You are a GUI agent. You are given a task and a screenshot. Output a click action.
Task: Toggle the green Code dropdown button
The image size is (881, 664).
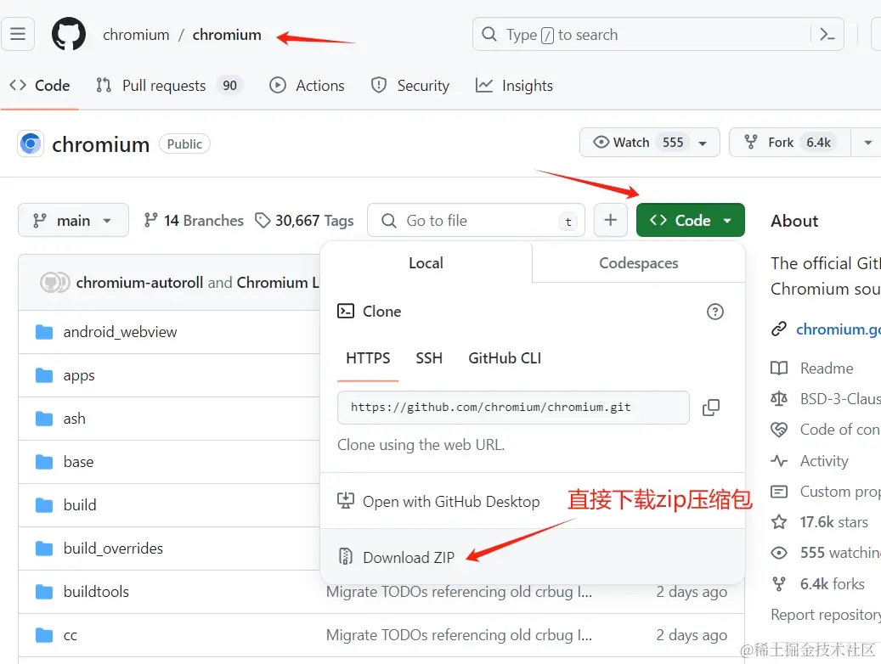[691, 220]
